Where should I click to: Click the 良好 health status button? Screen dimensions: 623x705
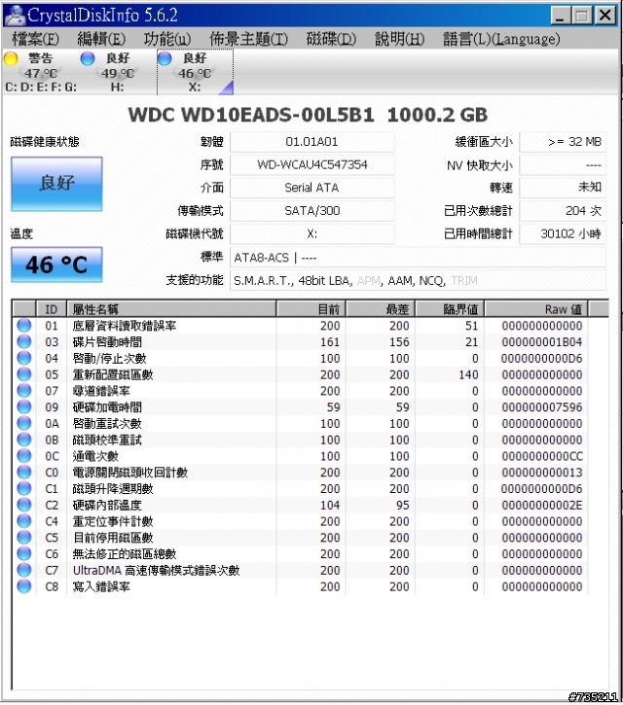coord(56,184)
